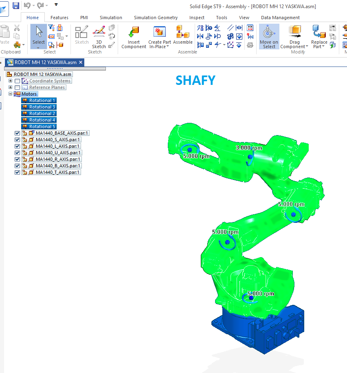Screen dimensions: 347x373
Task: Click the 3D Sketch pencil icon
Action: pyautogui.click(x=99, y=32)
